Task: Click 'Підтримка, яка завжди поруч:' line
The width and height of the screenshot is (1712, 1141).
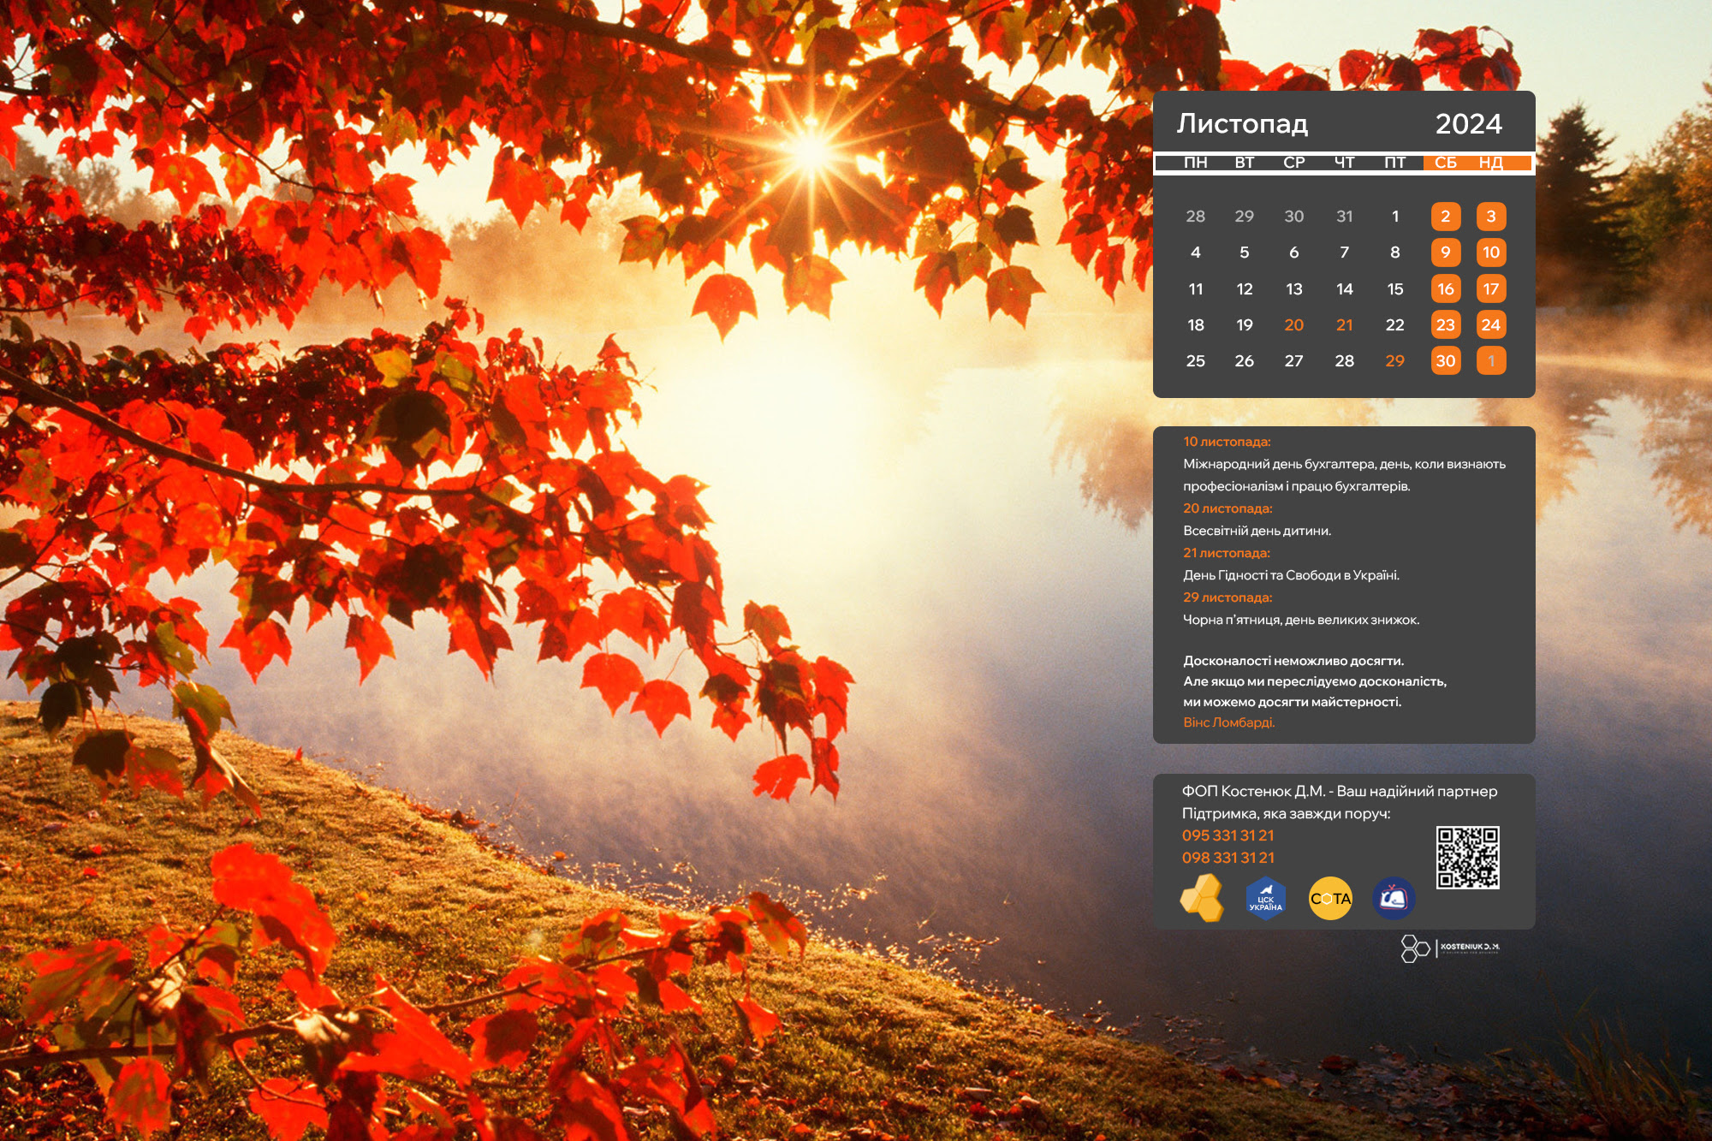Action: 1287,813
